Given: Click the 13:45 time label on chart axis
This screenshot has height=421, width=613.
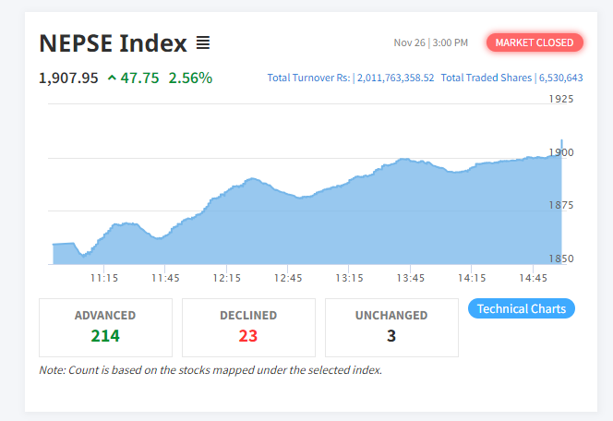Looking at the screenshot, I should pos(411,277).
